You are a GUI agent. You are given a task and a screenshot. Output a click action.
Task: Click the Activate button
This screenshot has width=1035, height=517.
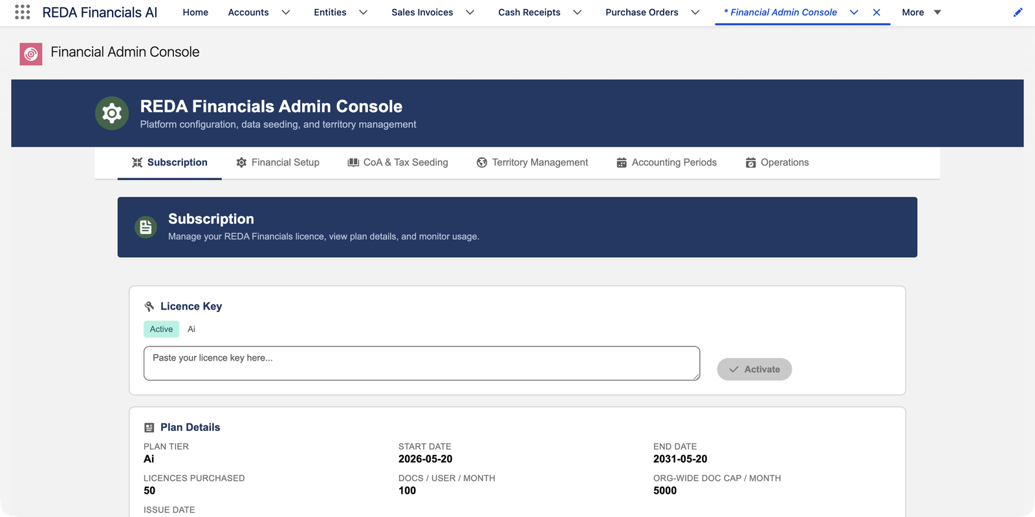pyautogui.click(x=754, y=369)
